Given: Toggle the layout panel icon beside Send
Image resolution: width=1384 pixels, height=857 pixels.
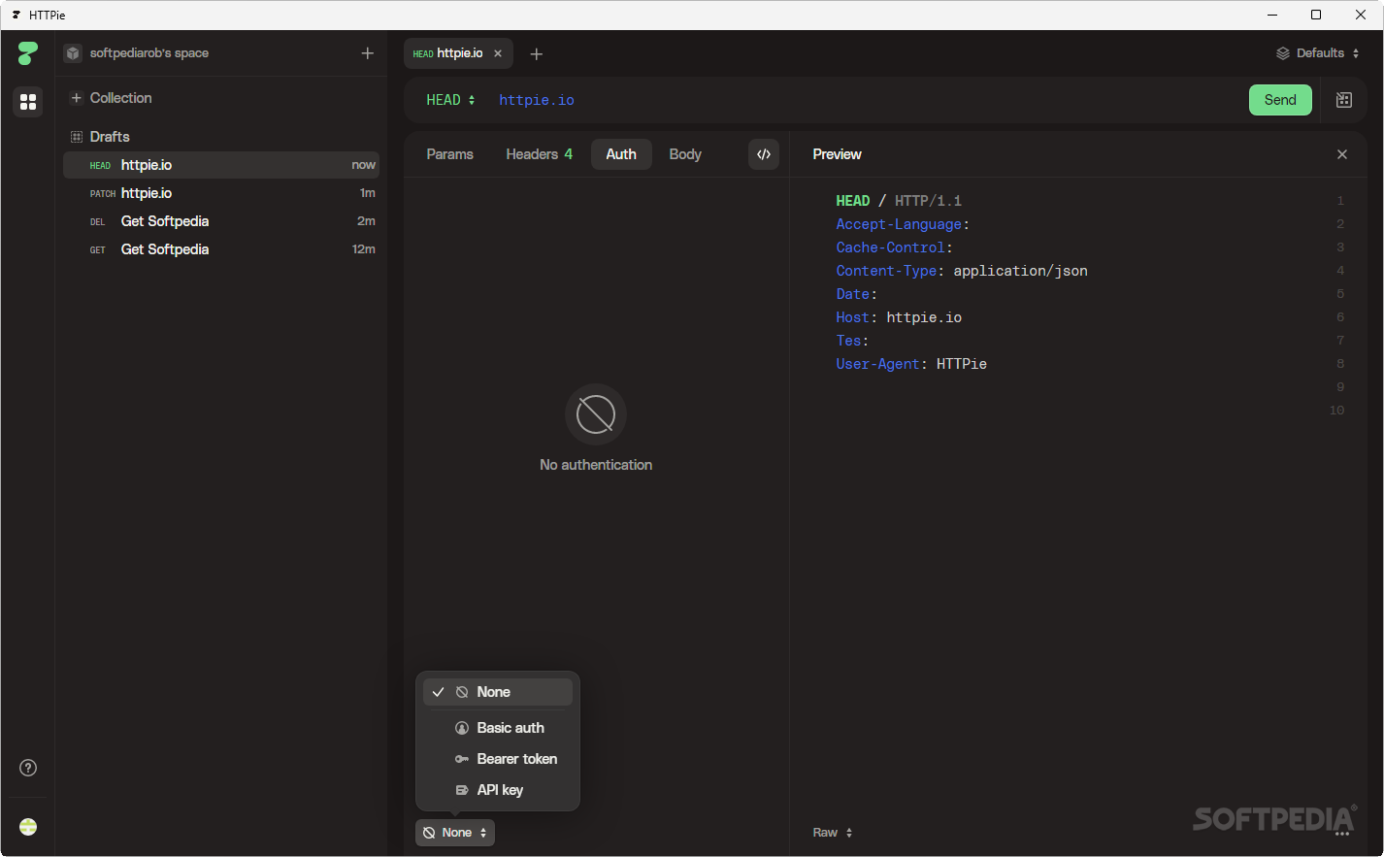Looking at the screenshot, I should (1344, 100).
